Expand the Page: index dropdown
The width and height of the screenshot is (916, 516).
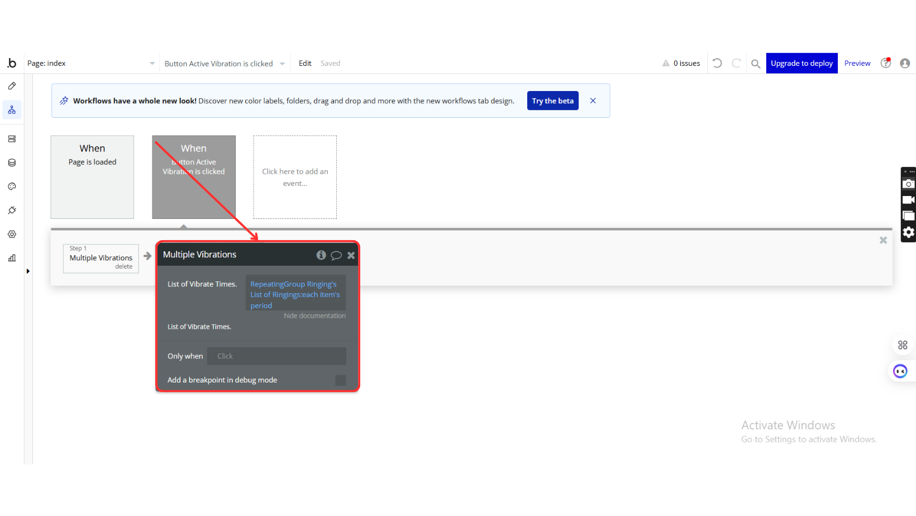pyautogui.click(x=152, y=64)
